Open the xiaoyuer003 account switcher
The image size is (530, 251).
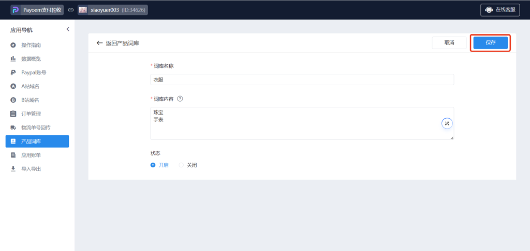(112, 10)
